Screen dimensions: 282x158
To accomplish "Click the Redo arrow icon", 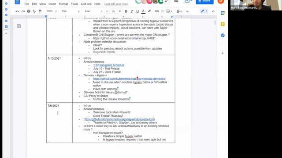I will click(23, 11).
